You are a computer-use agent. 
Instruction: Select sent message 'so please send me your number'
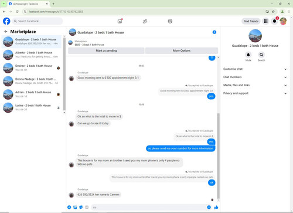(180, 148)
